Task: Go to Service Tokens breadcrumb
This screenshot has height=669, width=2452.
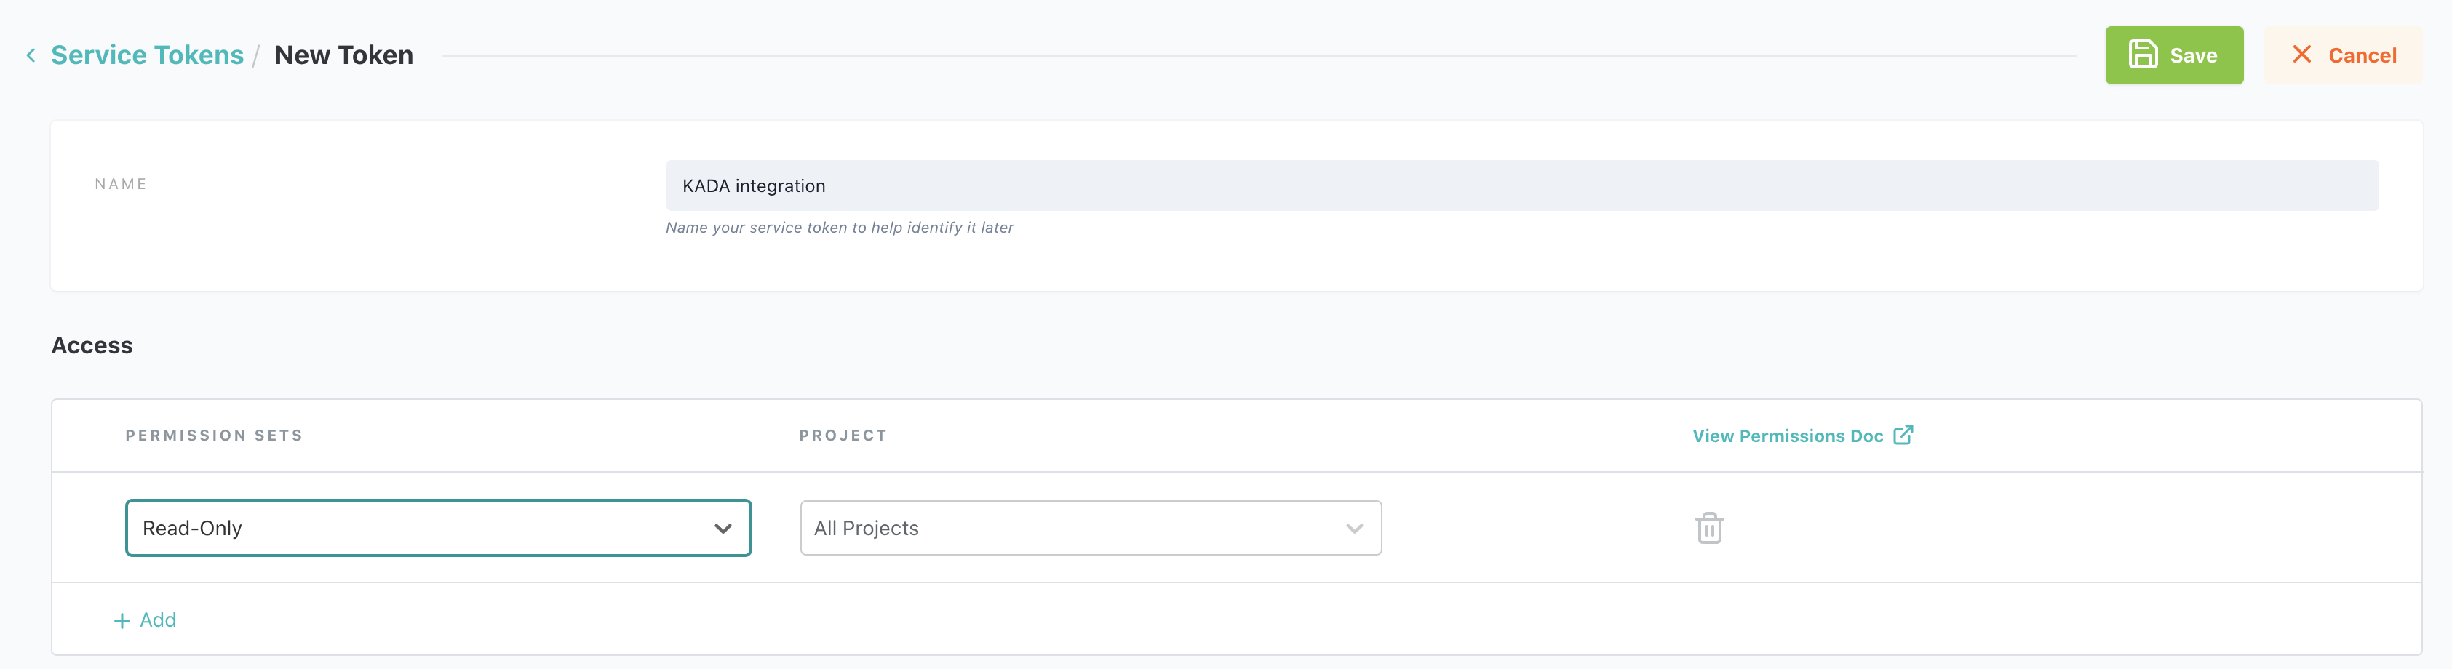Action: point(148,55)
